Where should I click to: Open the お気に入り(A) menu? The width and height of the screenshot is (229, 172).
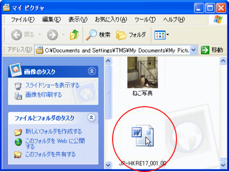[x=111, y=19]
